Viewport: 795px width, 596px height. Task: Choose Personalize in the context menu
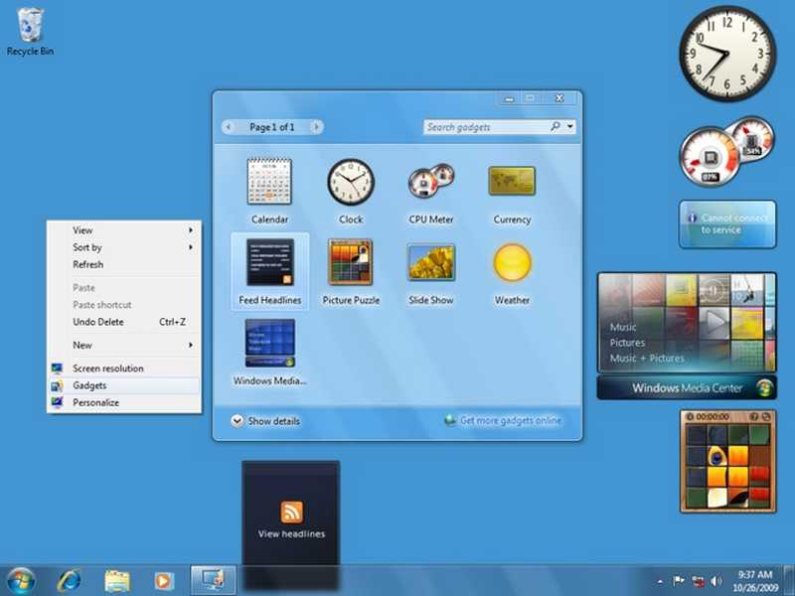pos(123,403)
